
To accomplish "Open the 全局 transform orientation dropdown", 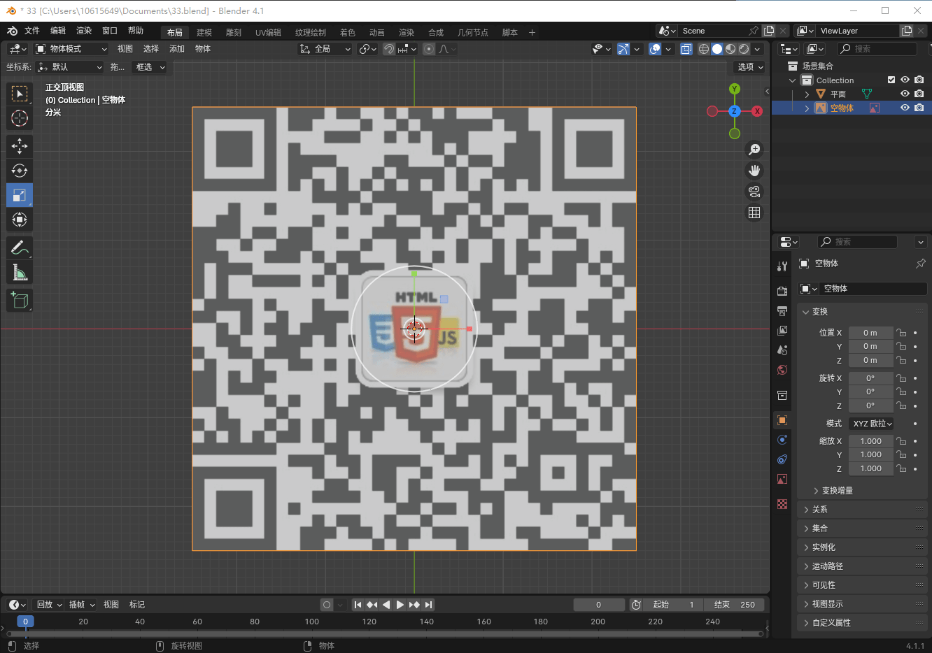I will pyautogui.click(x=325, y=49).
